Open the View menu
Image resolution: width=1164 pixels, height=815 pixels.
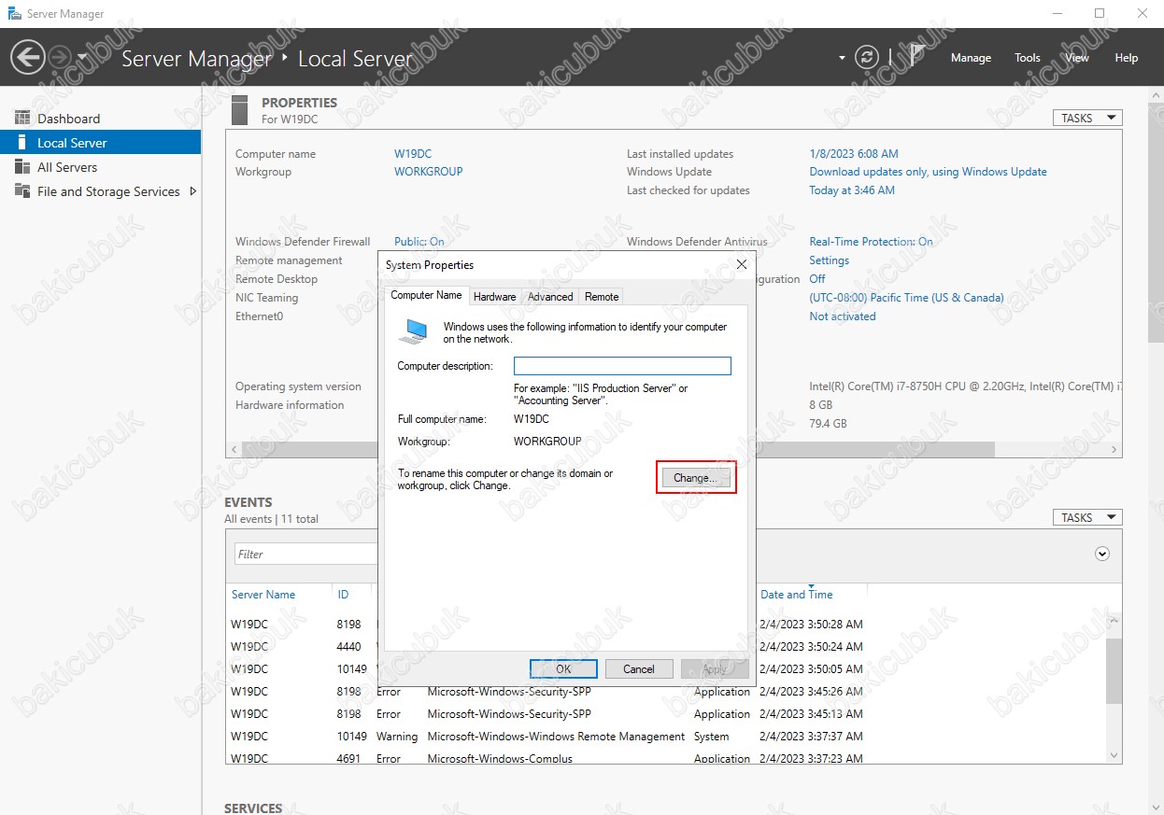[x=1077, y=58]
